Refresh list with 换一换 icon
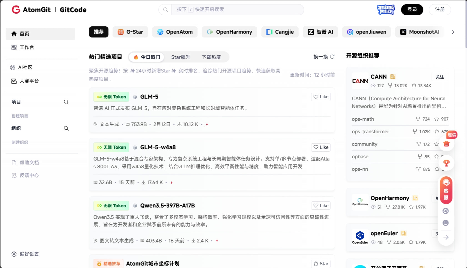Image resolution: width=467 pixels, height=268 pixels. (x=332, y=57)
